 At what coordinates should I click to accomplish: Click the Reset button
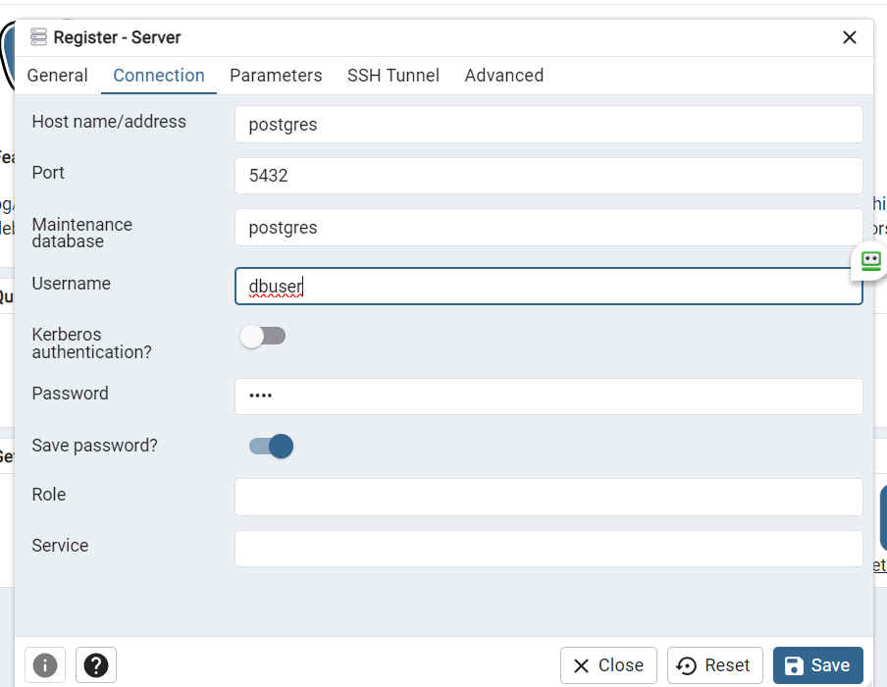click(714, 665)
